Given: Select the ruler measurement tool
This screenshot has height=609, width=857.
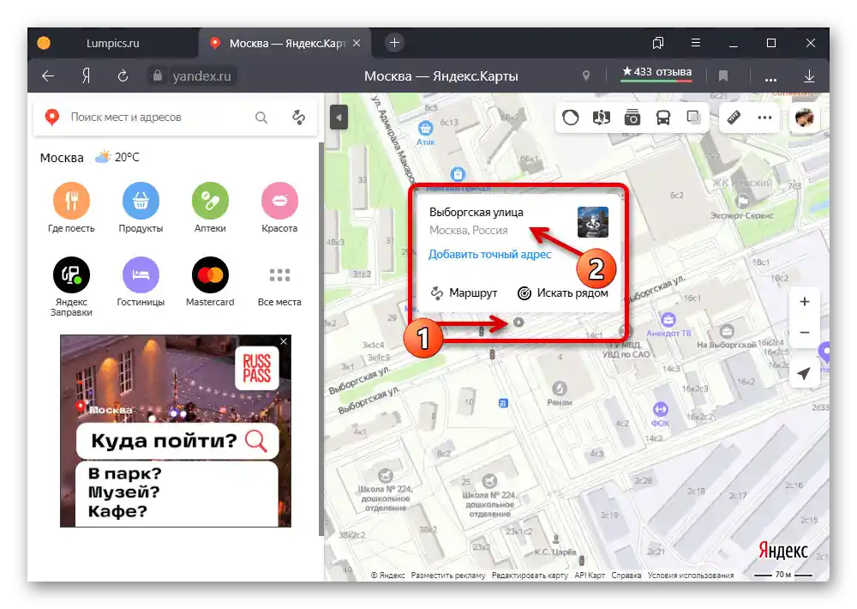Looking at the screenshot, I should tap(734, 118).
